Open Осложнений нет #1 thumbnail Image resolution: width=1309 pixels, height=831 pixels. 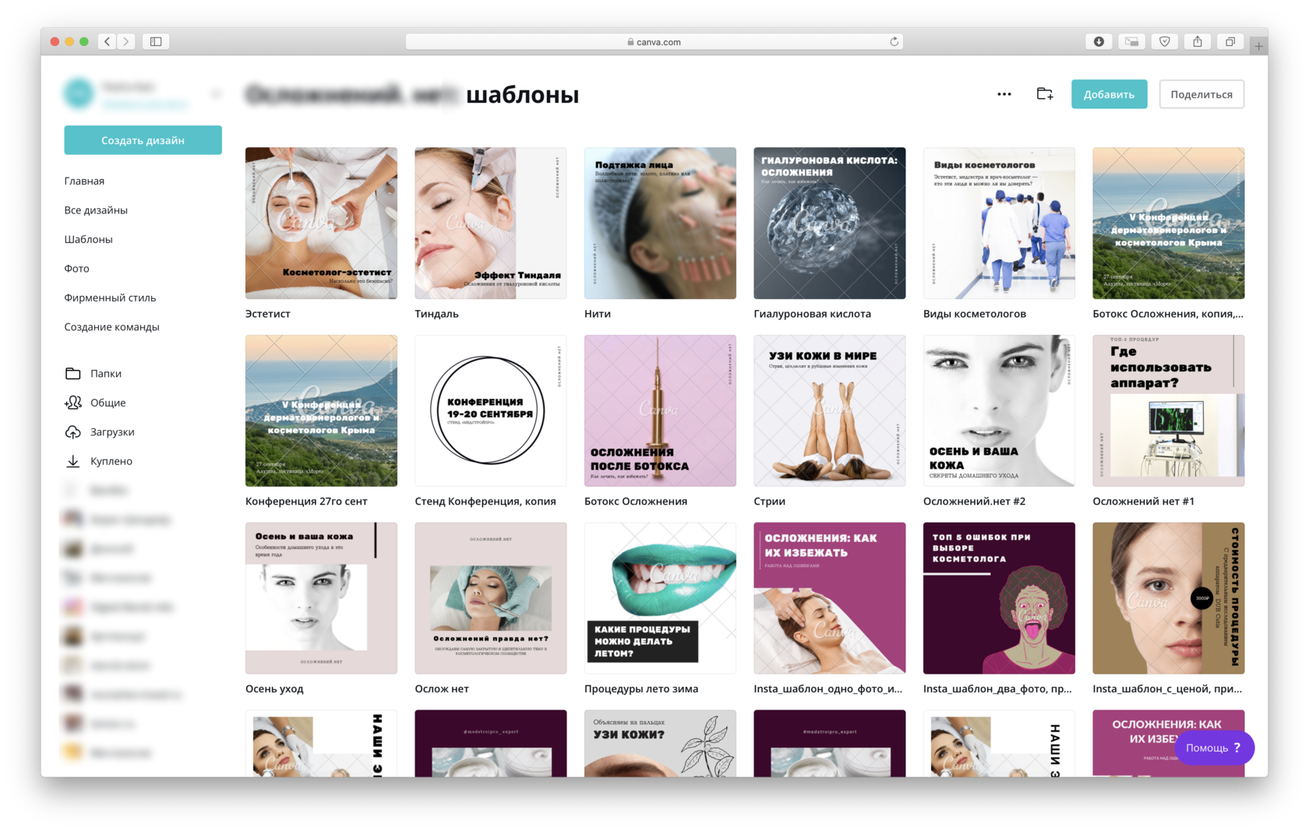pos(1169,410)
